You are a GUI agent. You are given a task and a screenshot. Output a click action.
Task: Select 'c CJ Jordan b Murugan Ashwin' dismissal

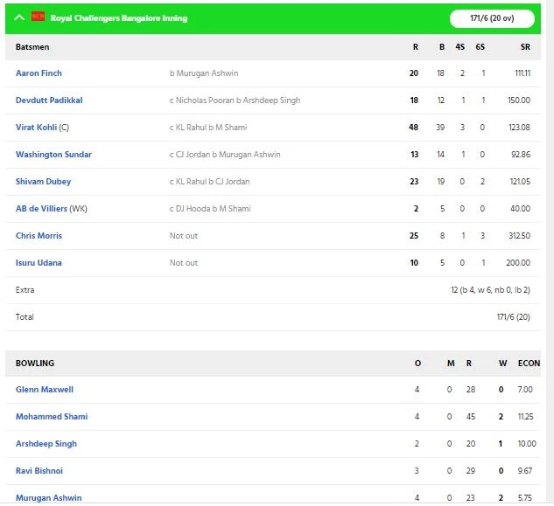click(225, 155)
